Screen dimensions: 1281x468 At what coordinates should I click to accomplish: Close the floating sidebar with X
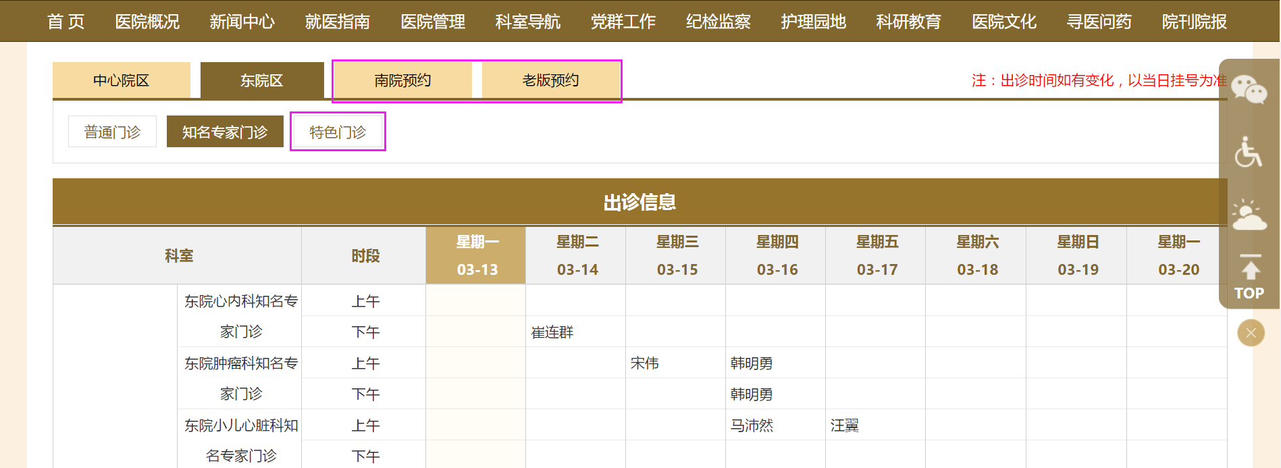click(1251, 333)
